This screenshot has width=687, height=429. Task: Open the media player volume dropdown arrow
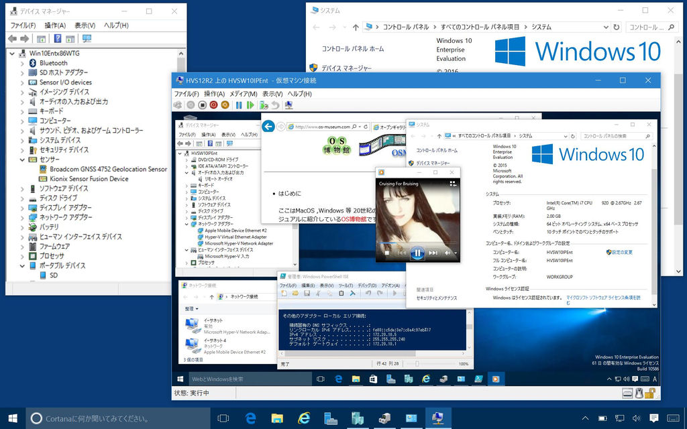[x=456, y=253]
